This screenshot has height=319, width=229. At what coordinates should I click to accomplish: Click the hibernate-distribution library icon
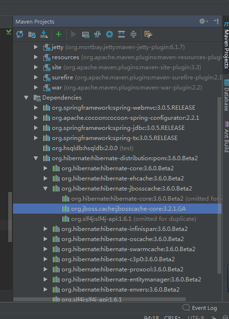[x=47, y=158]
